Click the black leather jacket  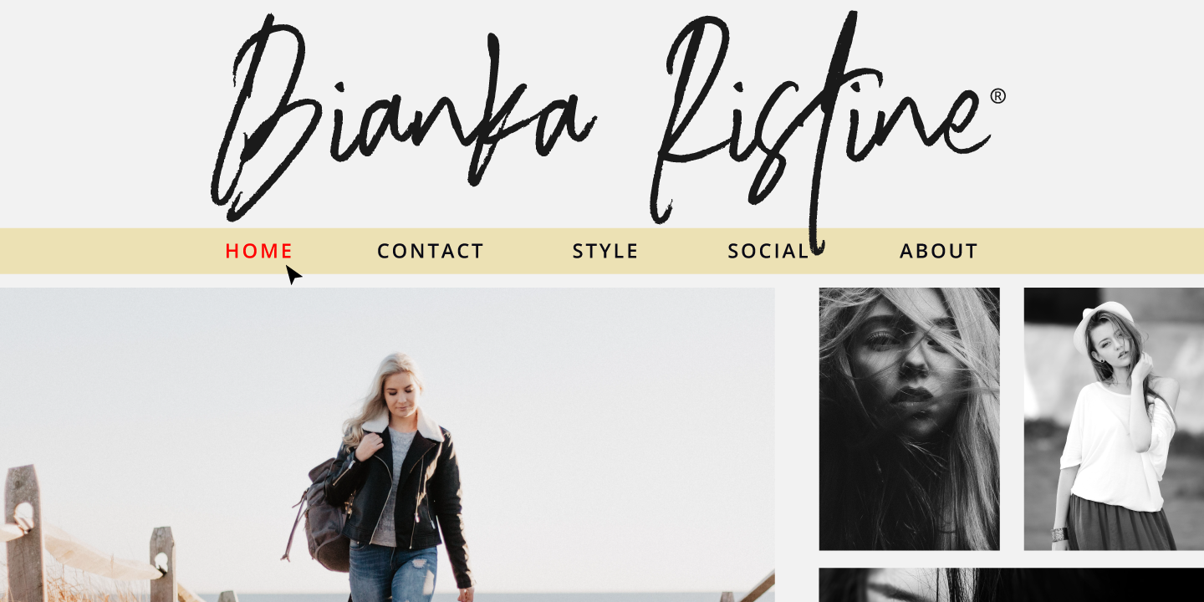[x=401, y=493]
